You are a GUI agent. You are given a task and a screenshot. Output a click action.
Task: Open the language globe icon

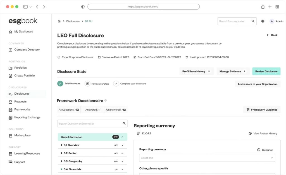click(x=263, y=21)
